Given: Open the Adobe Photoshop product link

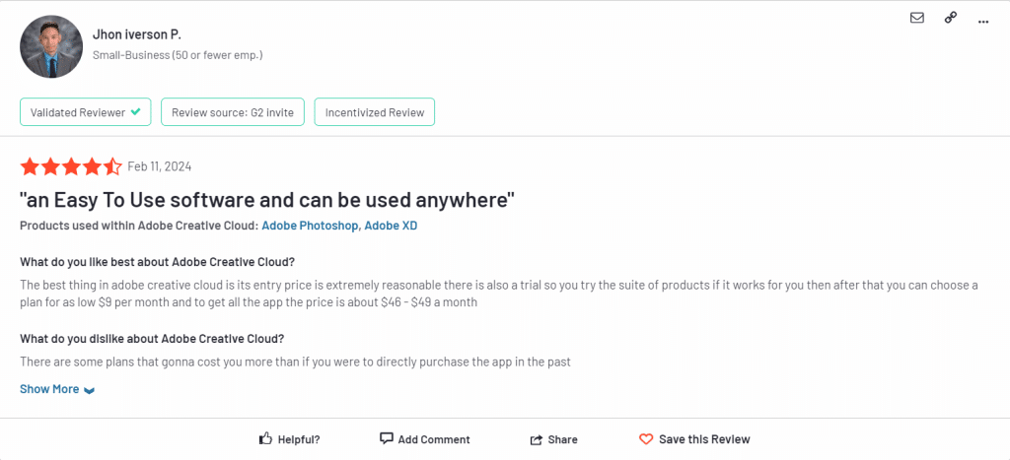Looking at the screenshot, I should (x=311, y=226).
